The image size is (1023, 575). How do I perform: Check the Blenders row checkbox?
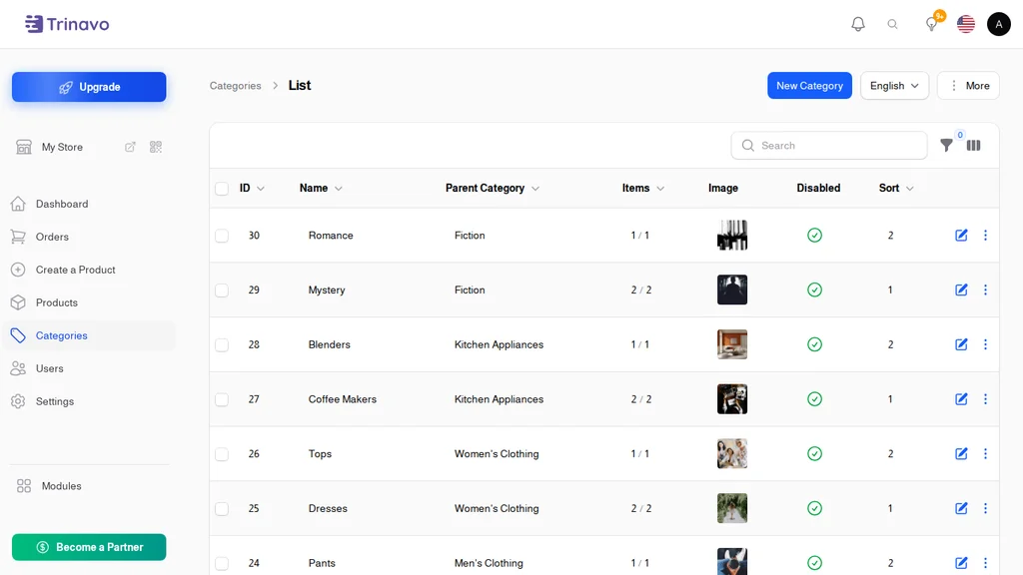222,344
